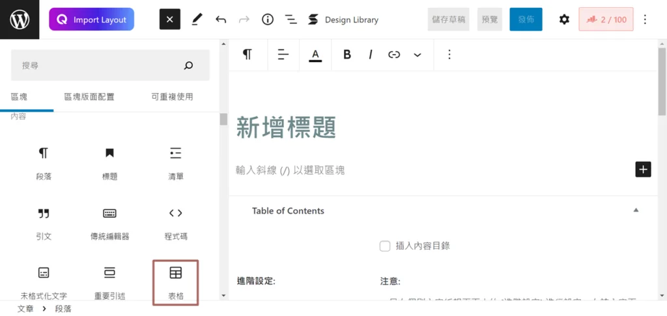Click the redo arrow
Viewport: 667px width, 316px height.
244,20
